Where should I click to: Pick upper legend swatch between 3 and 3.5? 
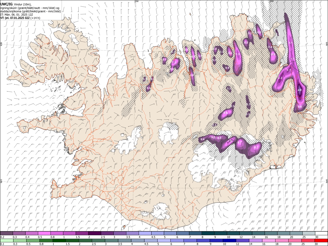[120, 233]
